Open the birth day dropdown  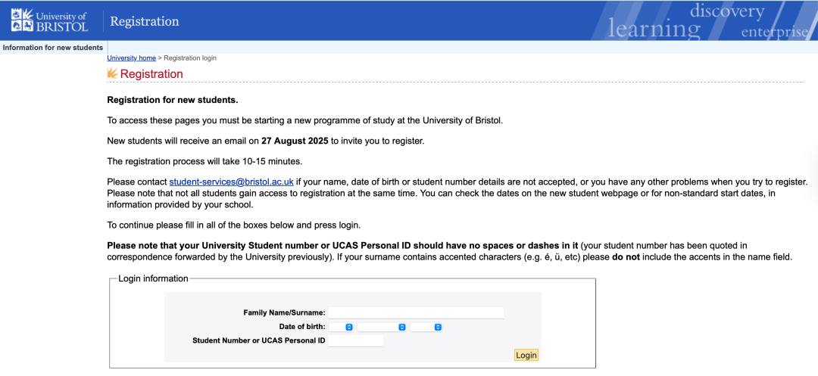click(341, 327)
